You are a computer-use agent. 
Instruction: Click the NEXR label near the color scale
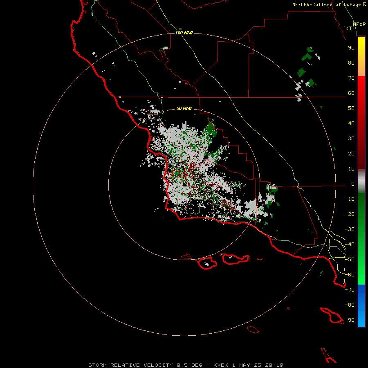click(359, 25)
